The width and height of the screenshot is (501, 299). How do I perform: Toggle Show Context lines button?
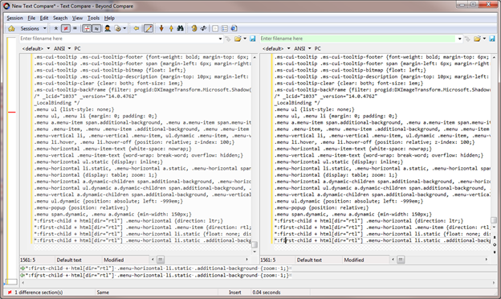coord(87,28)
